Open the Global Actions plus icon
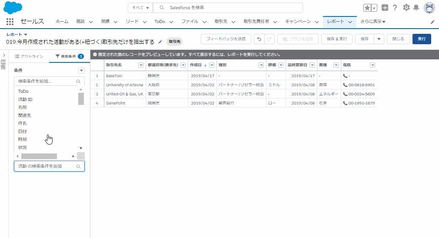Image resolution: width=439 pixels, height=238 pixels. point(385,8)
